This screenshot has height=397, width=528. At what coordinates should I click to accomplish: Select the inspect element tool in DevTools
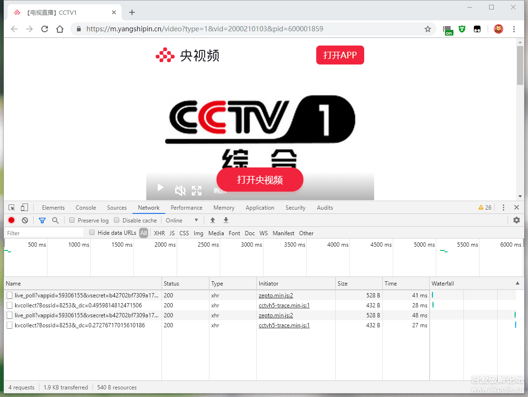click(12, 207)
